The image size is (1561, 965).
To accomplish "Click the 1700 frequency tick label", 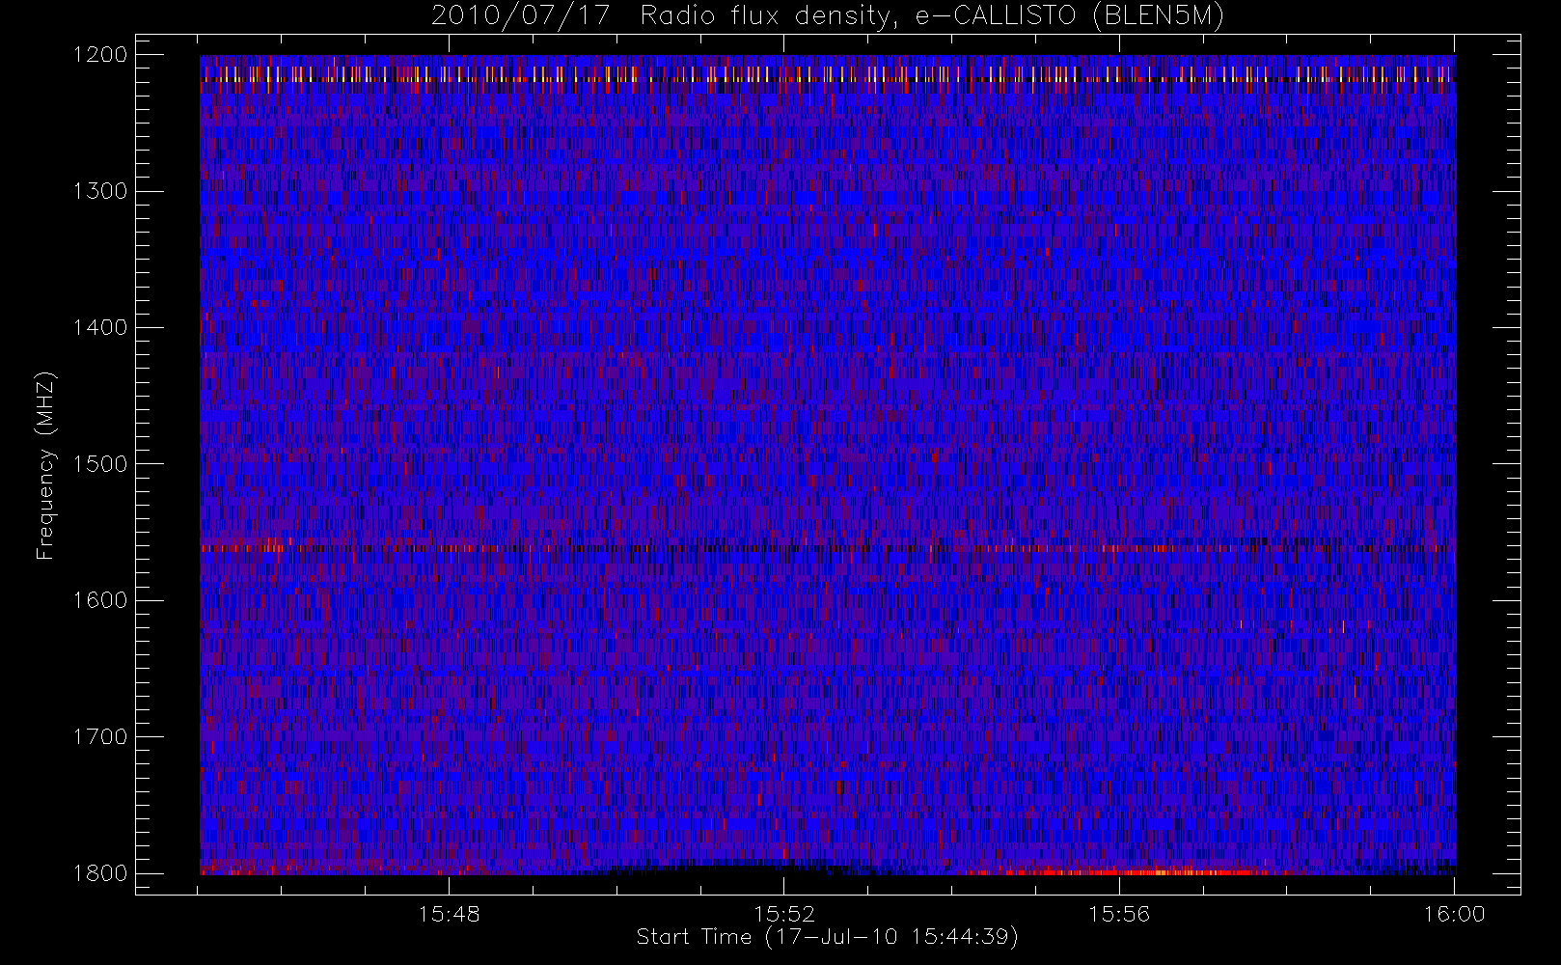I will [x=100, y=736].
